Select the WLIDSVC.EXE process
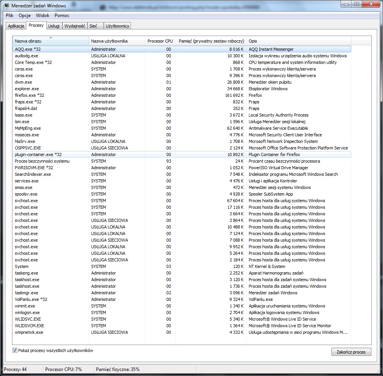The width and height of the screenshot is (383, 376). (182, 319)
